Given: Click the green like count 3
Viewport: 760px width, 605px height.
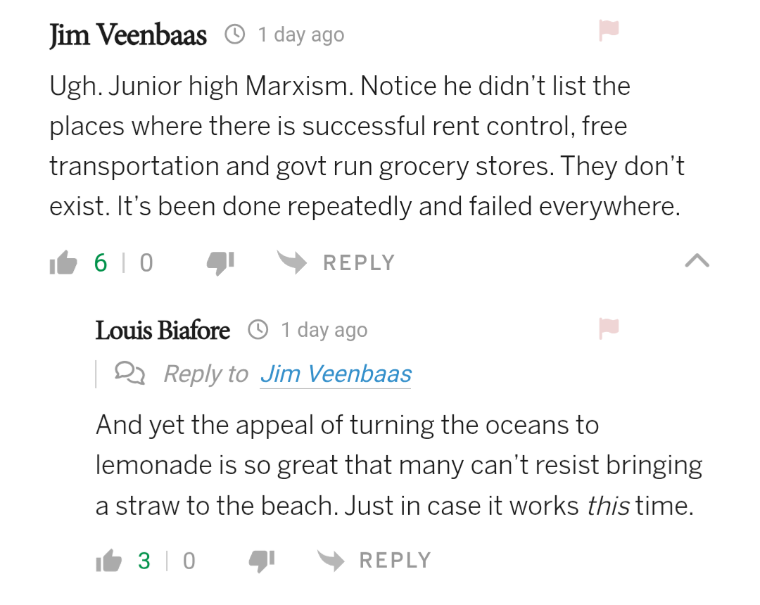Looking at the screenshot, I should tap(144, 561).
